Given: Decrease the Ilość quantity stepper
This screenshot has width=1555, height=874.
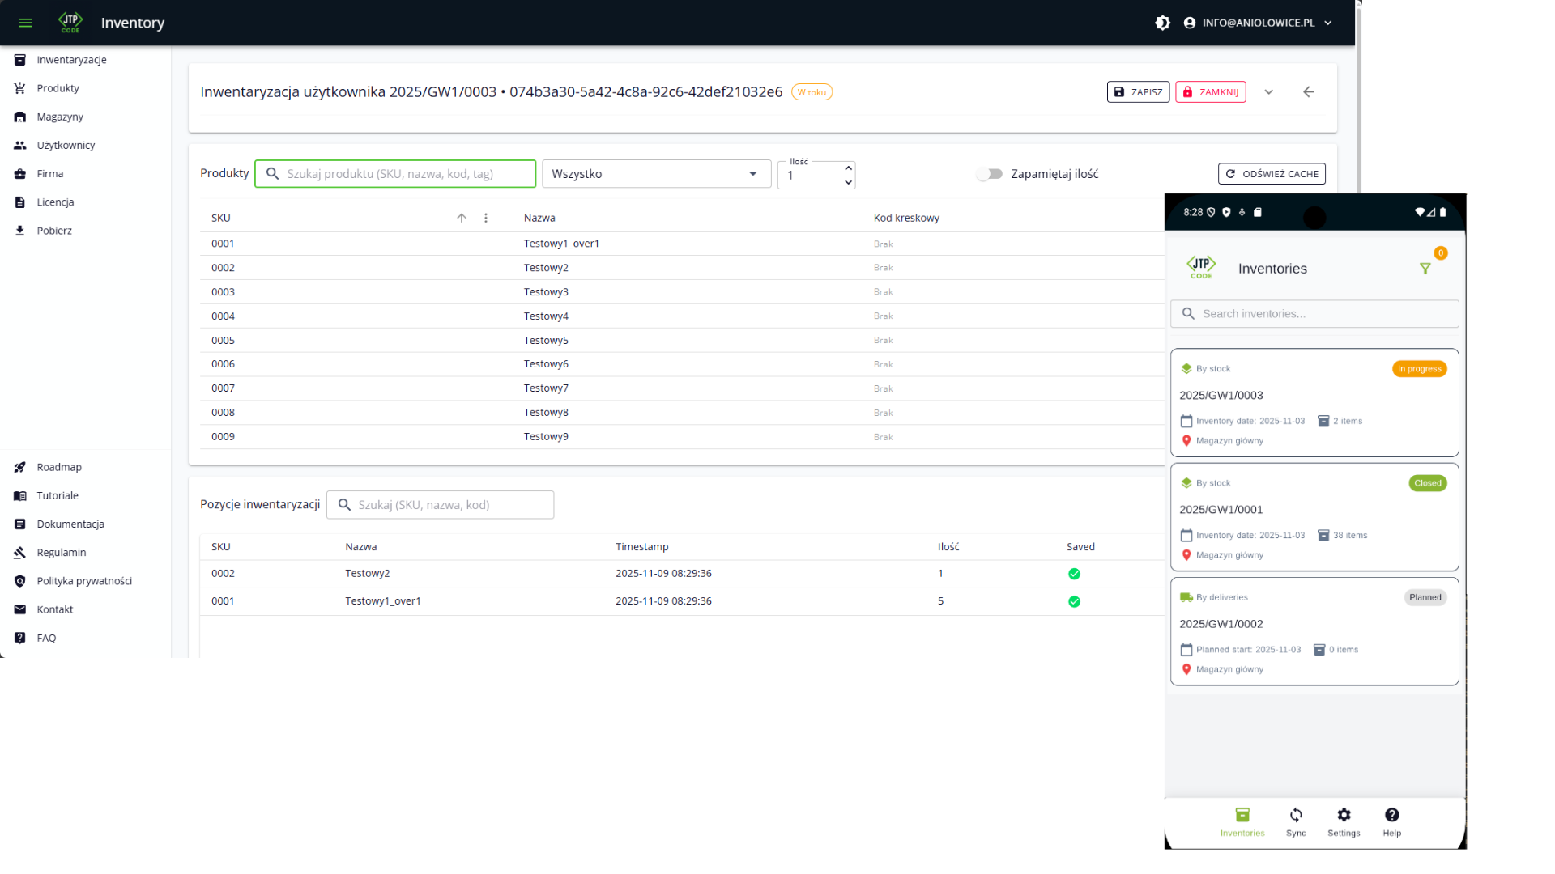Looking at the screenshot, I should pos(848,182).
